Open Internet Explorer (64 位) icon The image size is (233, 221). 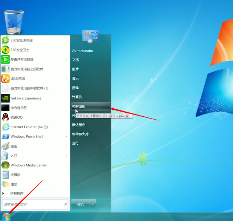coord(5,127)
